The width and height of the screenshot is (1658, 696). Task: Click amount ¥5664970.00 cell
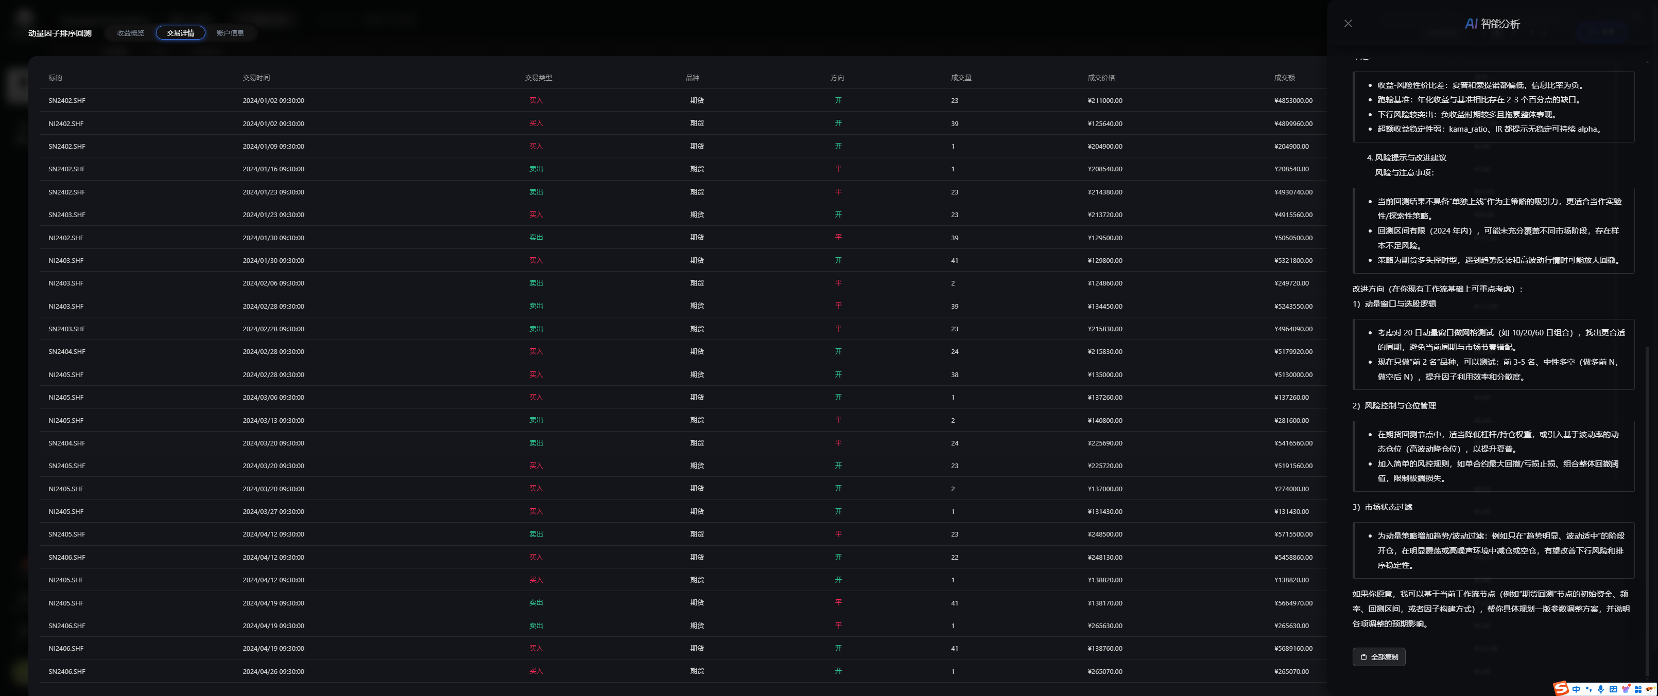coord(1293,603)
